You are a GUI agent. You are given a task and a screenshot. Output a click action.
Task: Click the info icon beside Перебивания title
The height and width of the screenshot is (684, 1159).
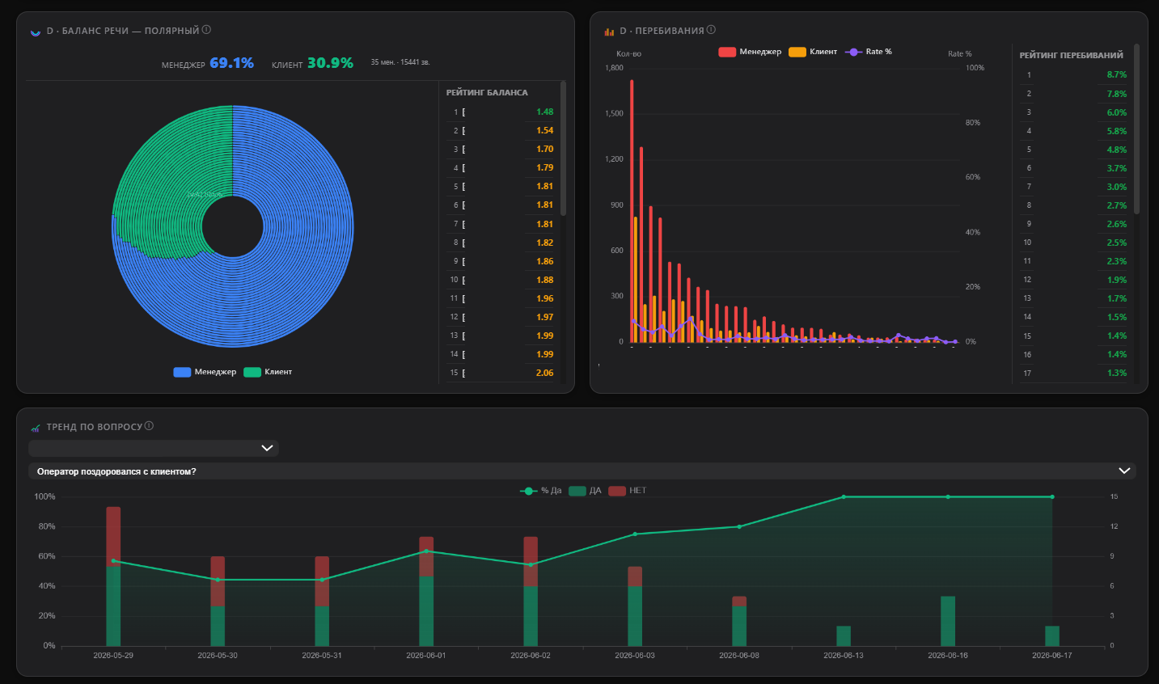pyautogui.click(x=711, y=30)
